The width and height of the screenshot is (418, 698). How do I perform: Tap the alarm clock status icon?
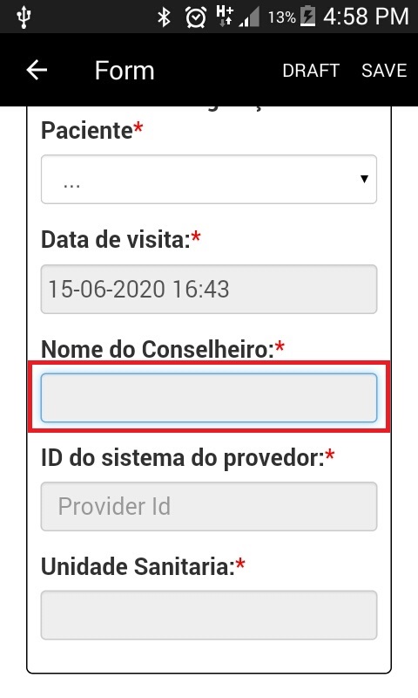196,17
